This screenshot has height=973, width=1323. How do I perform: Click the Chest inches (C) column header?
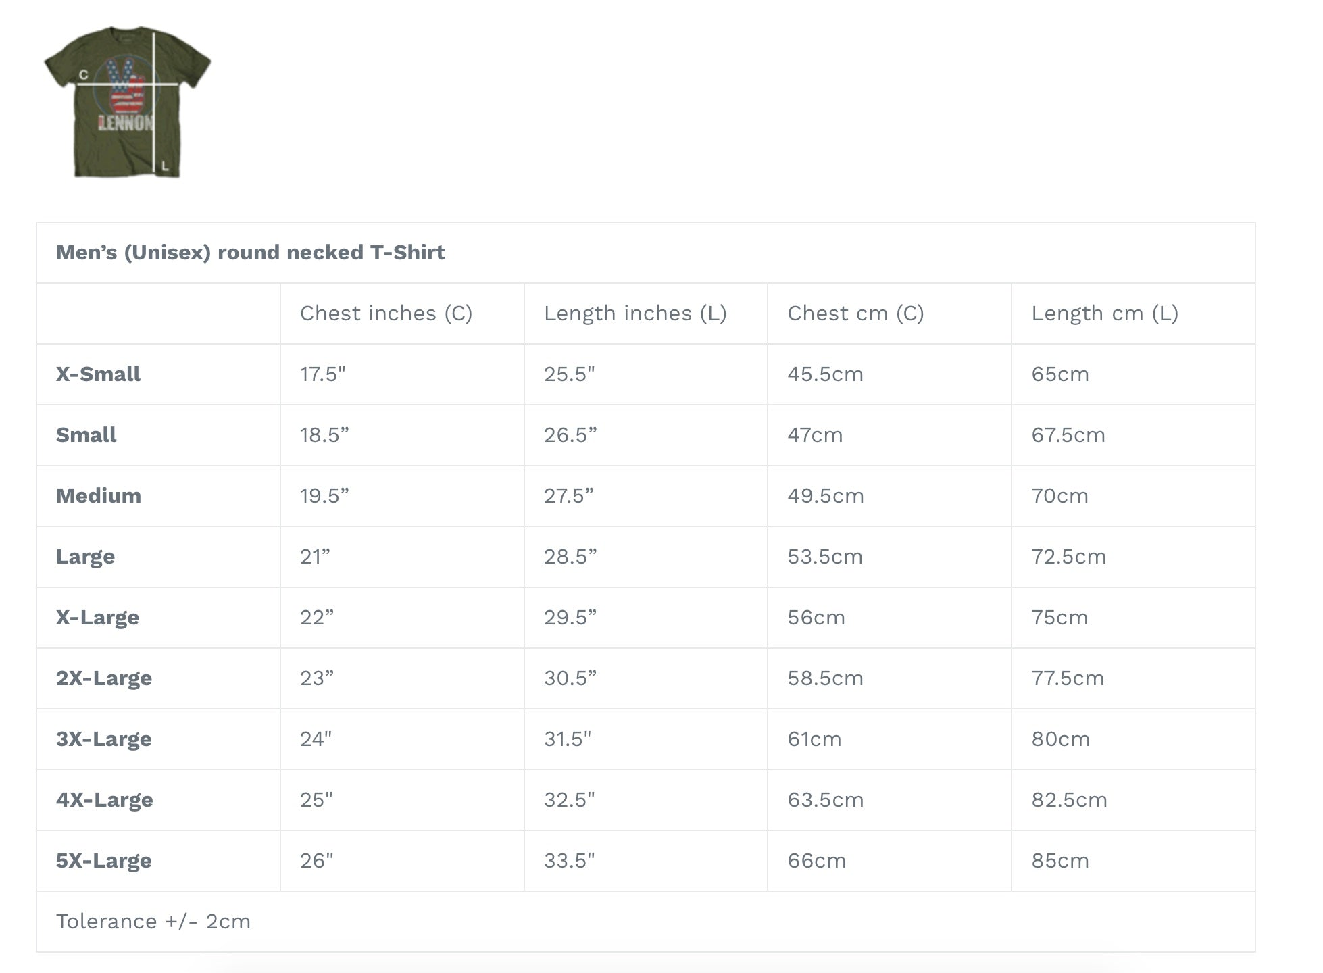pyautogui.click(x=386, y=314)
